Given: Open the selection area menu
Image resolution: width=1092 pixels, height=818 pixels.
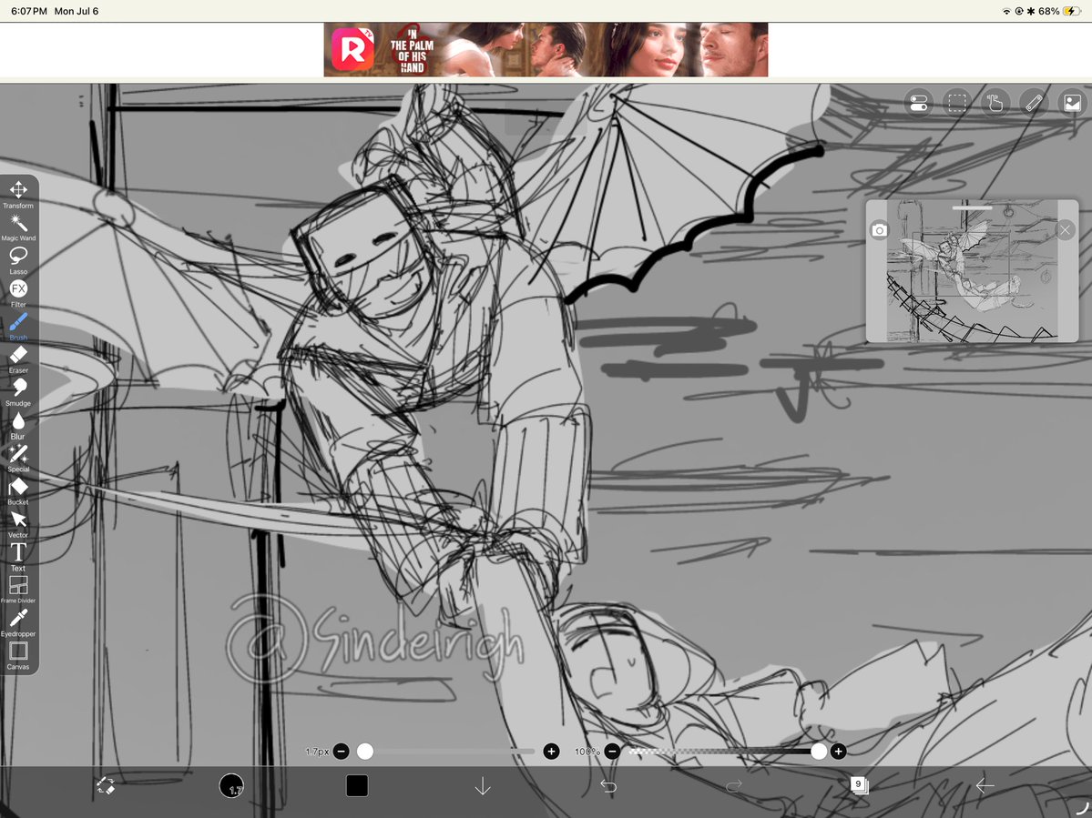Looking at the screenshot, I should (957, 103).
